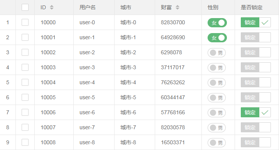Click the 用户名 column header
The width and height of the screenshot is (279, 150).
tap(87, 7)
